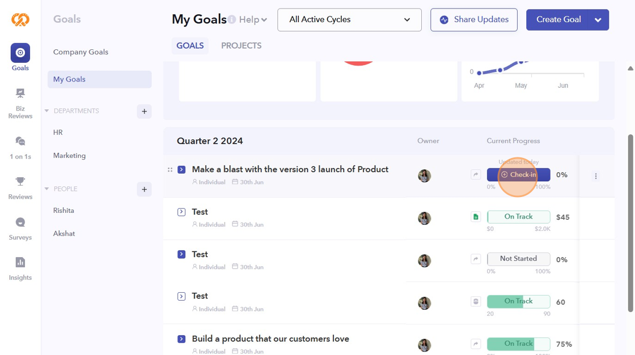Switch to PROJECTS tab
Viewport: 635px width, 355px height.
pyautogui.click(x=241, y=46)
